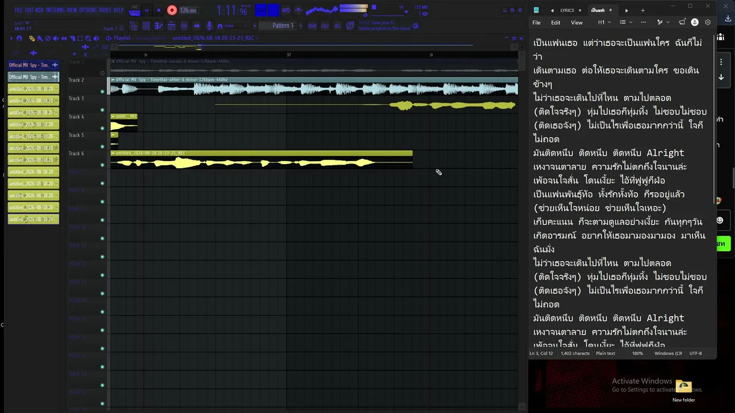The width and height of the screenshot is (735, 413).
Task: Open H1 heading dropdown in Notepad
Action: click(x=604, y=22)
